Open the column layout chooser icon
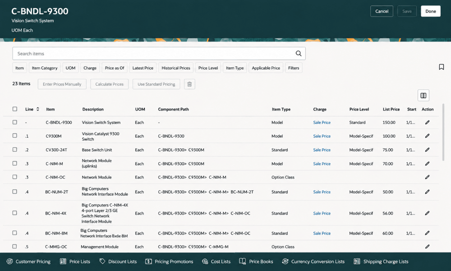451x271 pixels. pyautogui.click(x=423, y=96)
